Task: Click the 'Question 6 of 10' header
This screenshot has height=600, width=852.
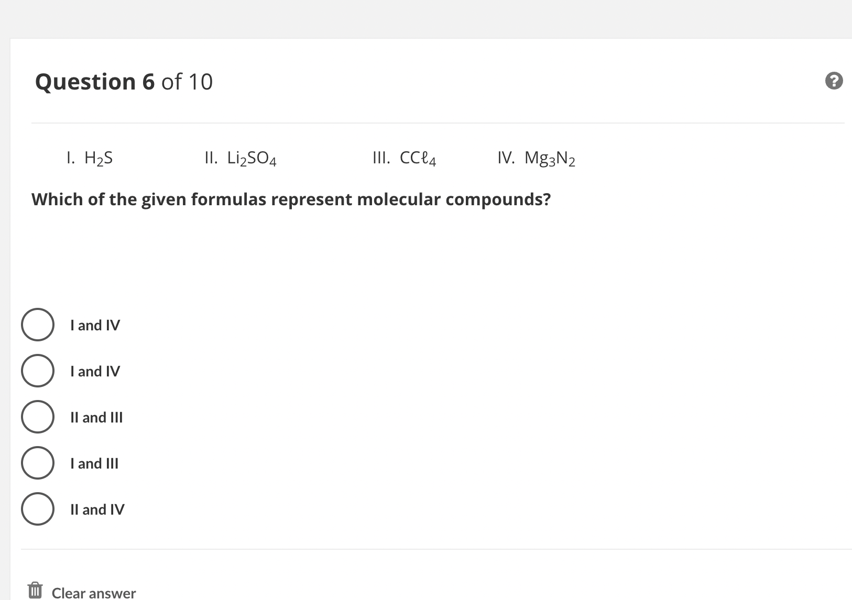Action: coord(124,81)
